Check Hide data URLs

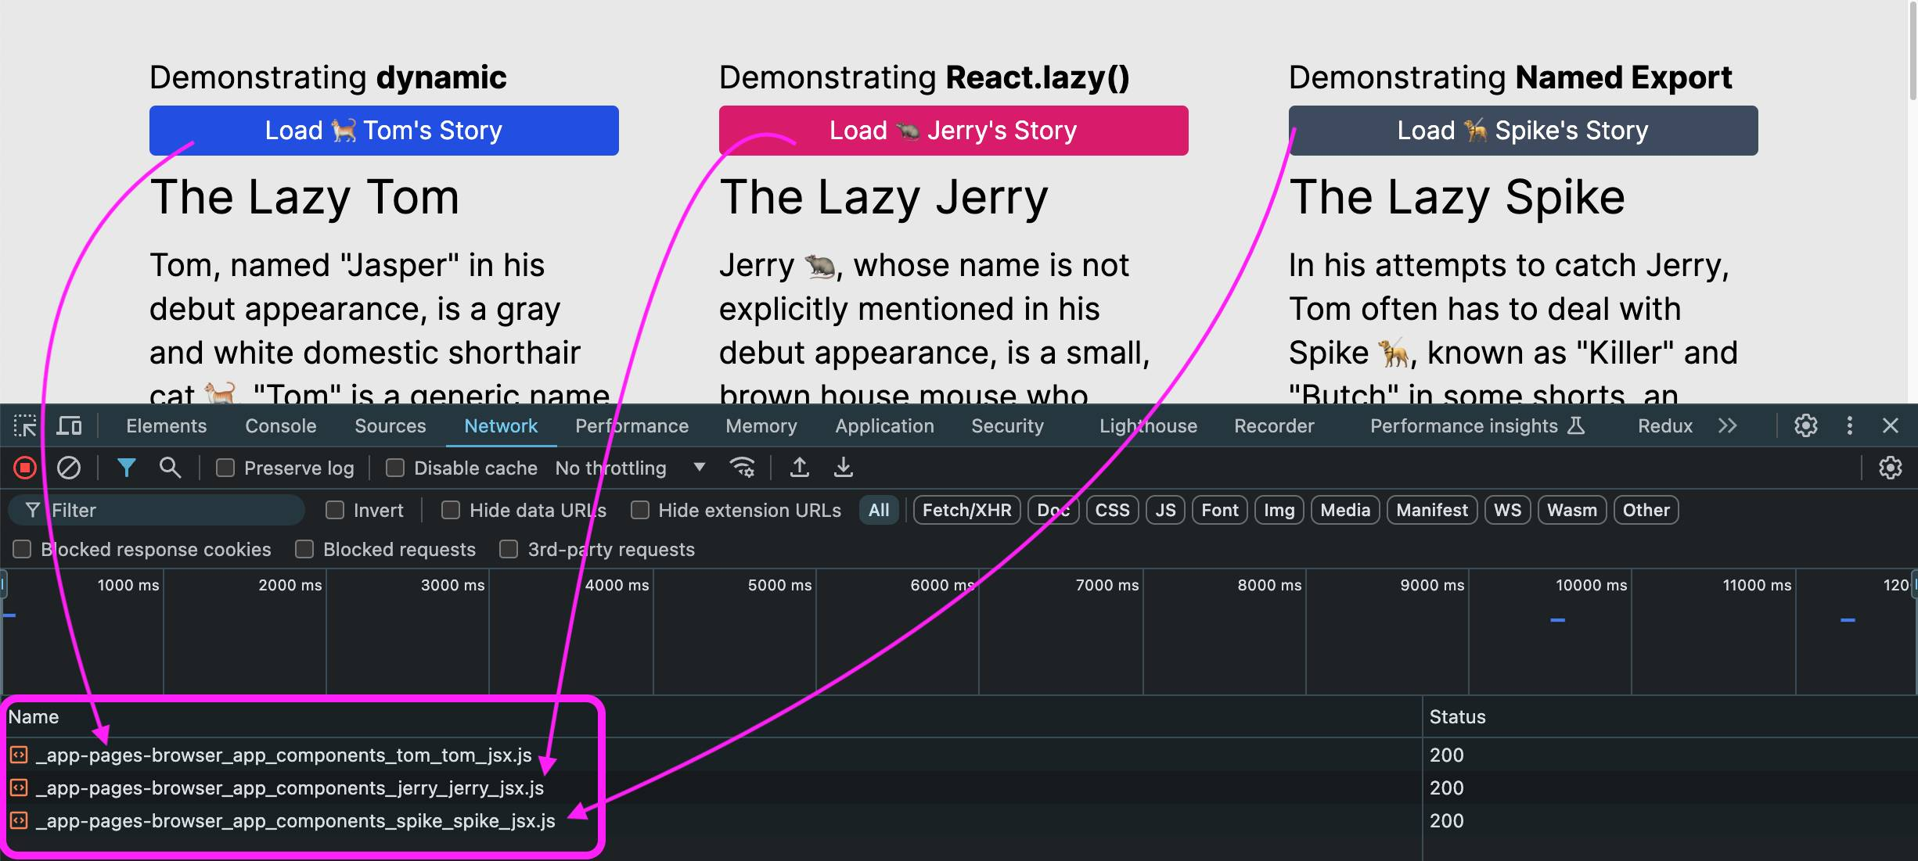pos(451,511)
